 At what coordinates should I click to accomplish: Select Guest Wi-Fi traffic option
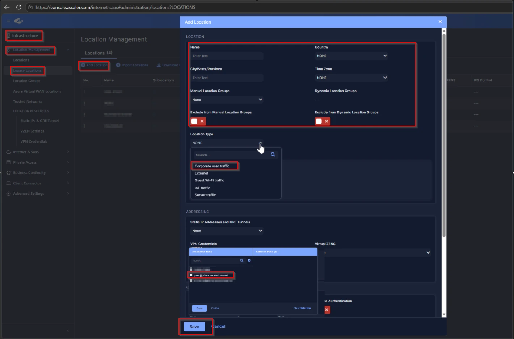click(x=210, y=180)
